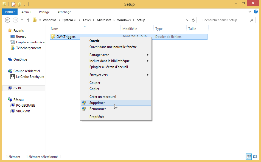
Task: Go up one folder level
Action: pos(28,20)
